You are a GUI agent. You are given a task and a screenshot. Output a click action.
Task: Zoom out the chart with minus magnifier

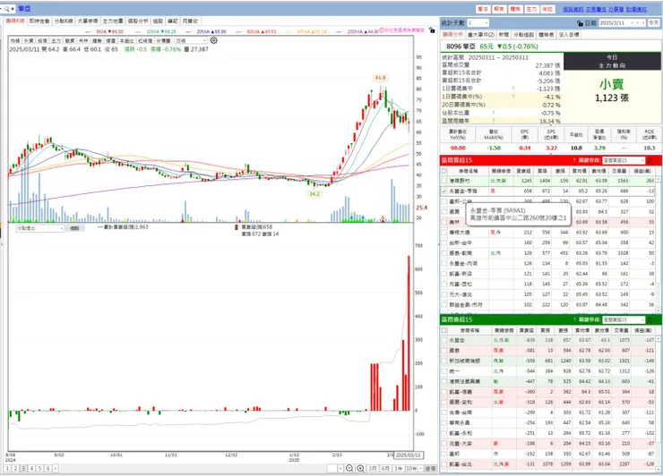tap(349, 468)
